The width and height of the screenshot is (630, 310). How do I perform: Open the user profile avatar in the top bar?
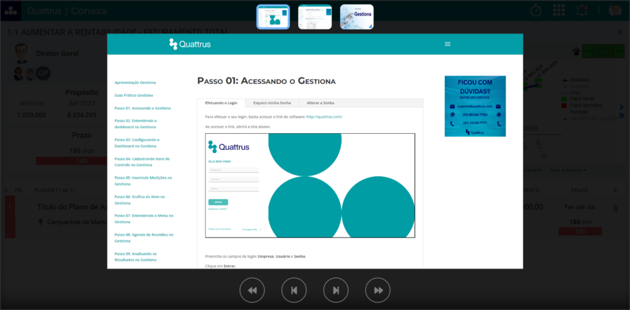point(615,10)
